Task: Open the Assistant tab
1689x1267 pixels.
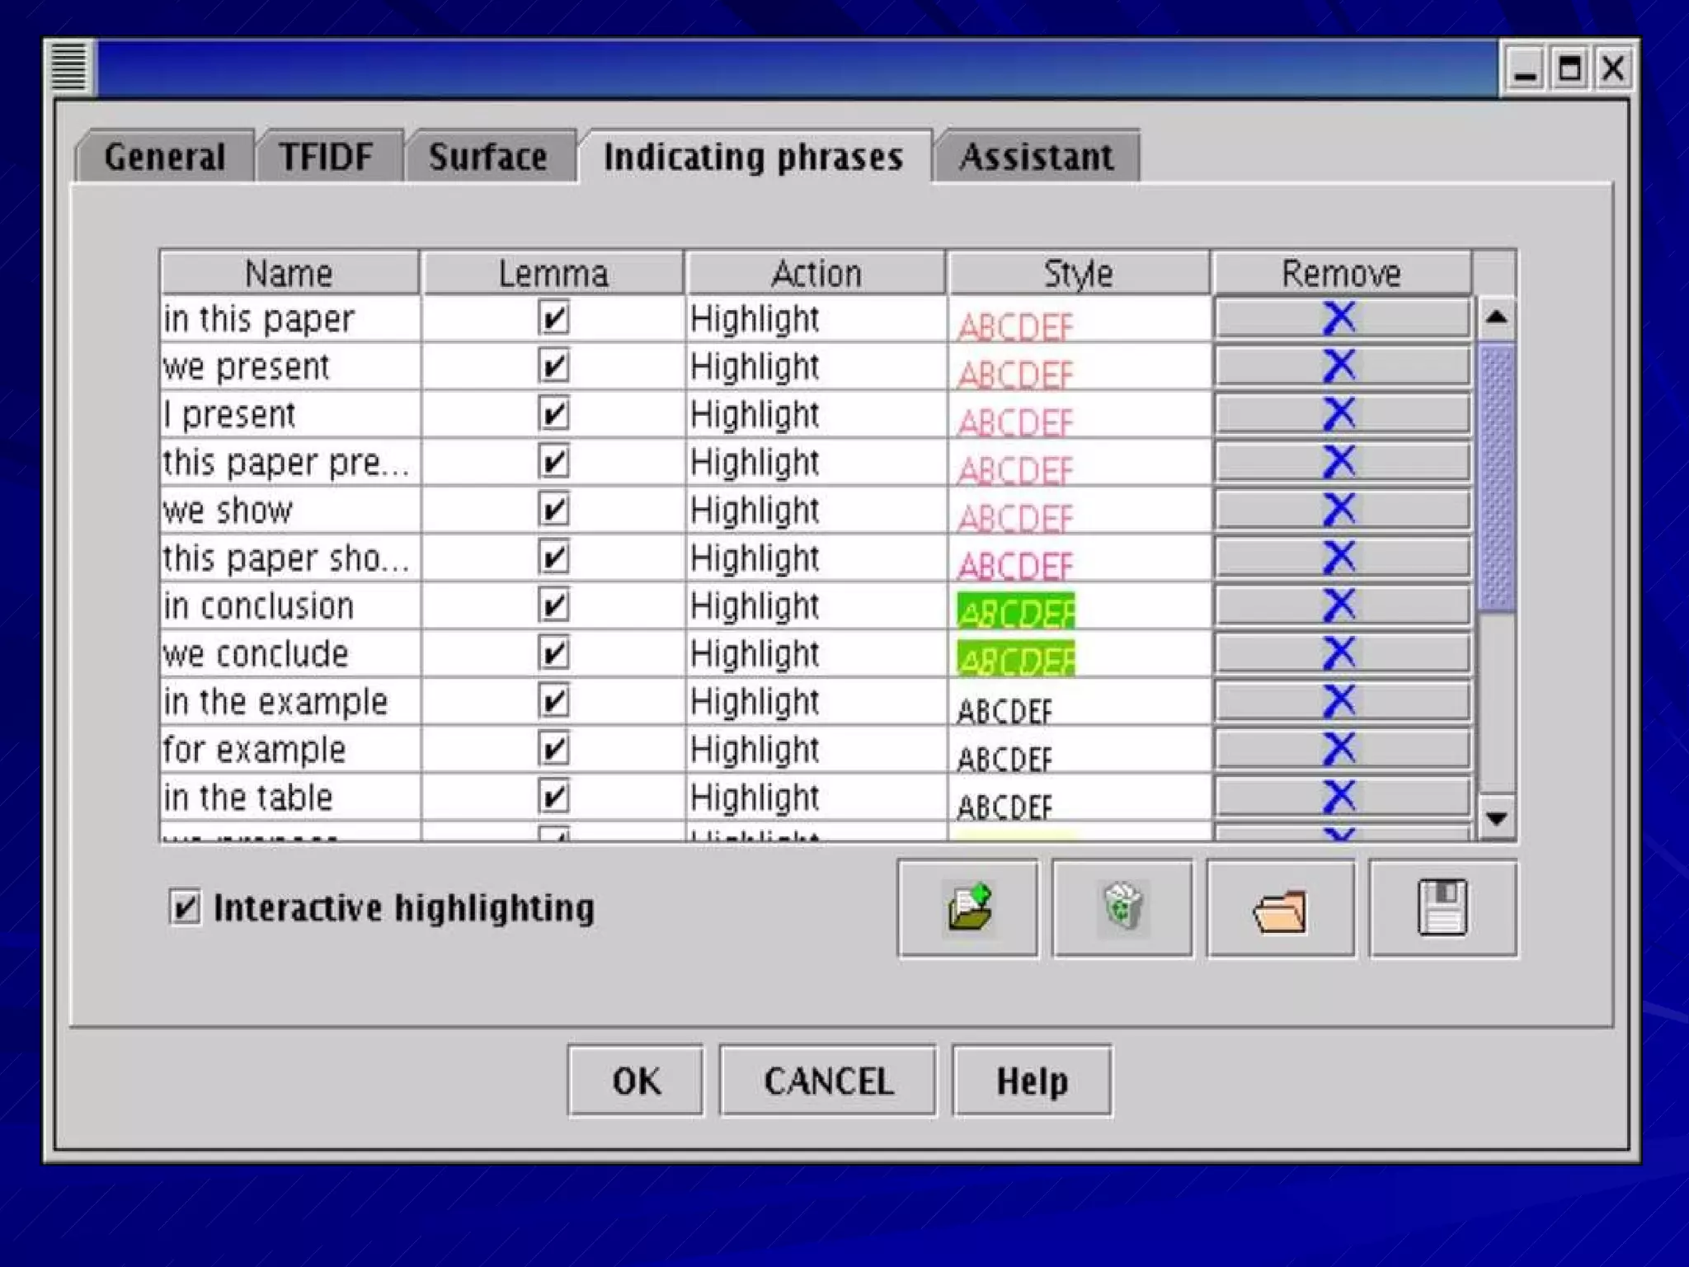Action: pos(1036,157)
